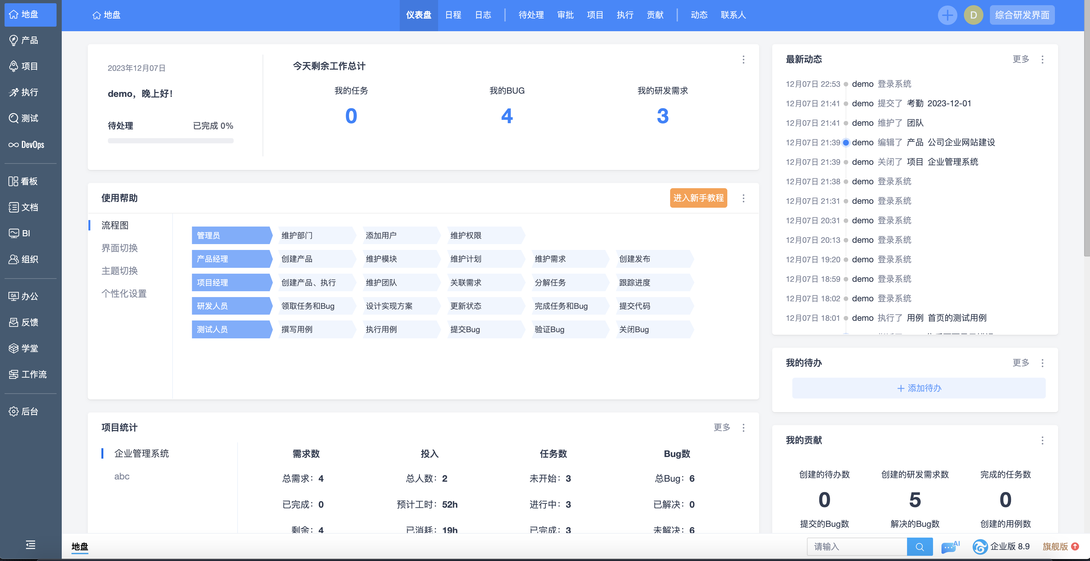Click the search magnifier button

click(919, 547)
